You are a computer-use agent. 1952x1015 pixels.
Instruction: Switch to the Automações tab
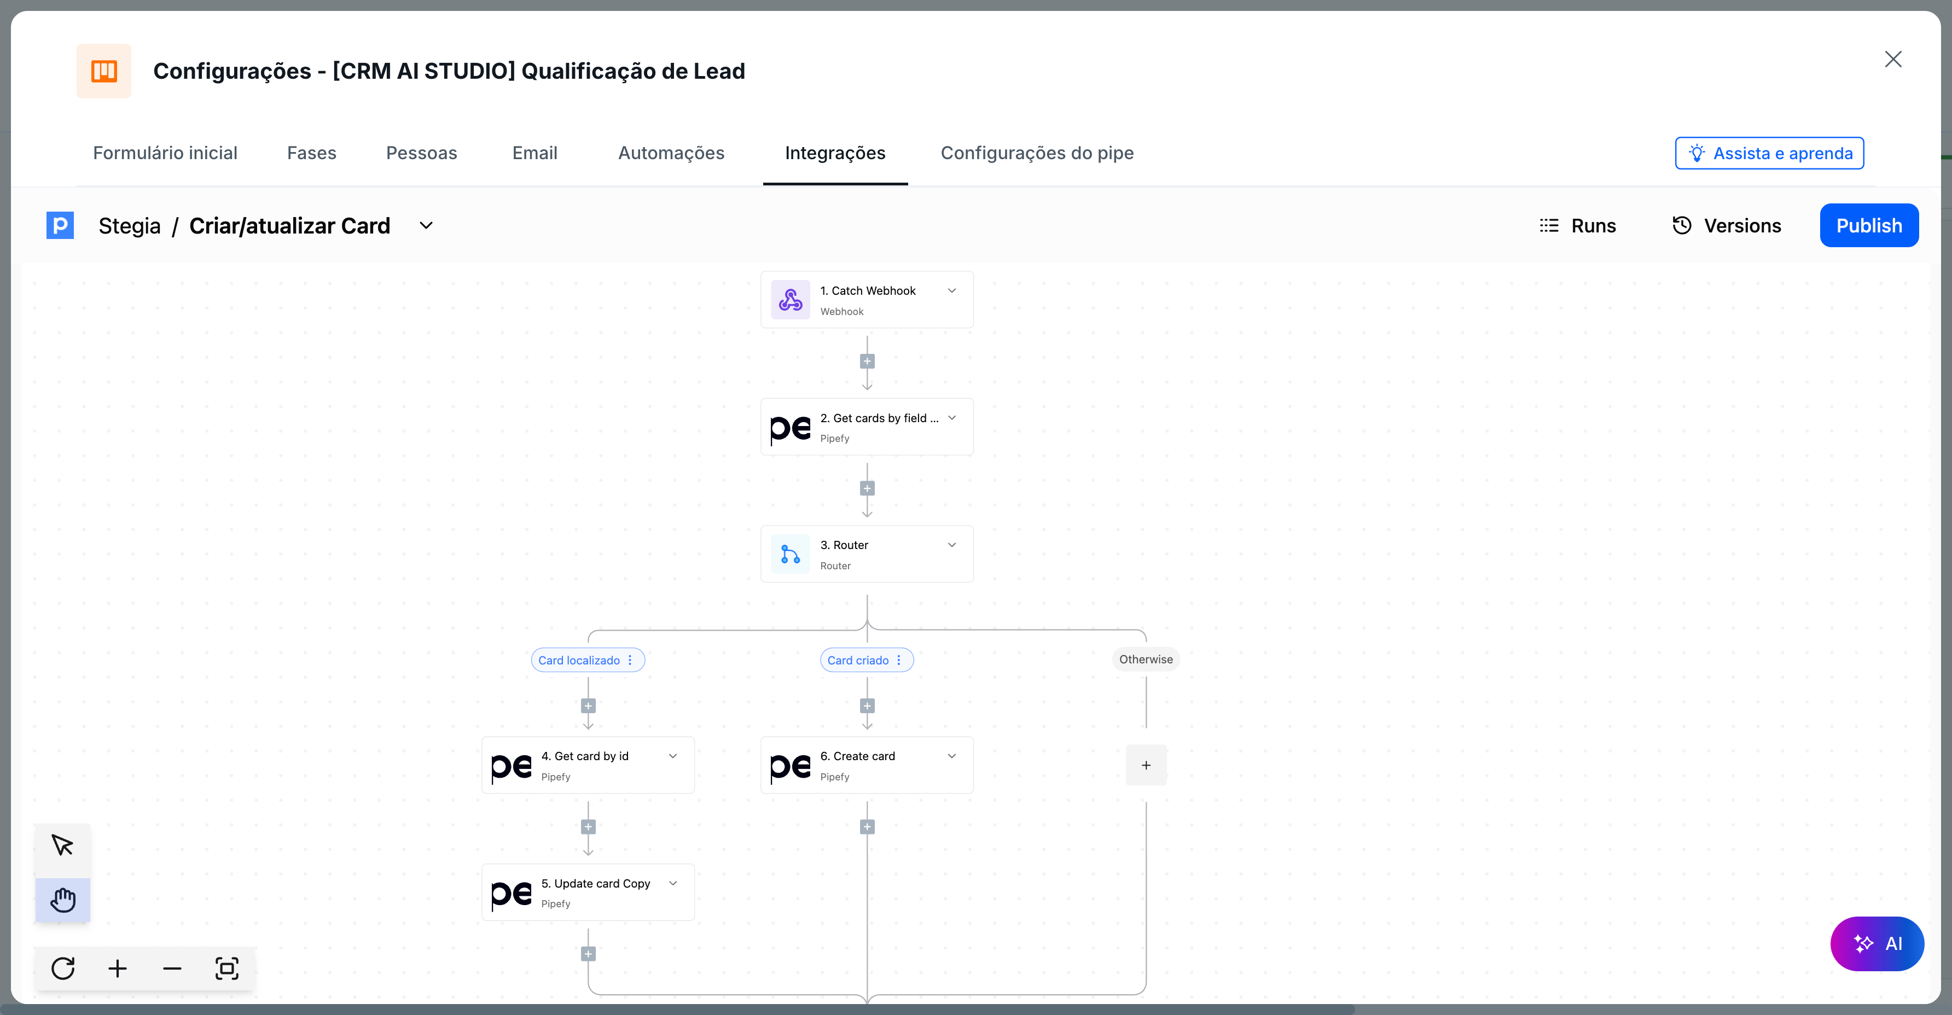tap(671, 153)
